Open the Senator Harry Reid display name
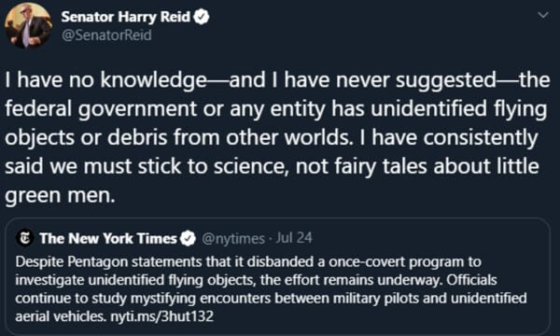 126,17
